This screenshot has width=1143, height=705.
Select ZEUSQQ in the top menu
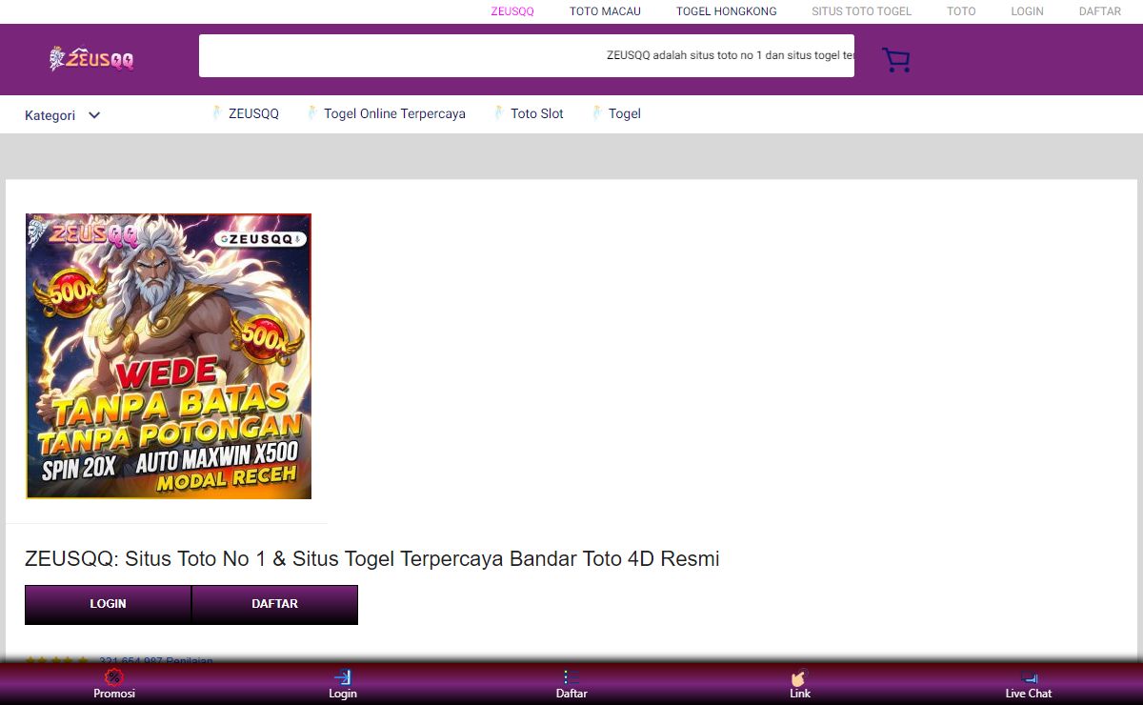coord(512,11)
